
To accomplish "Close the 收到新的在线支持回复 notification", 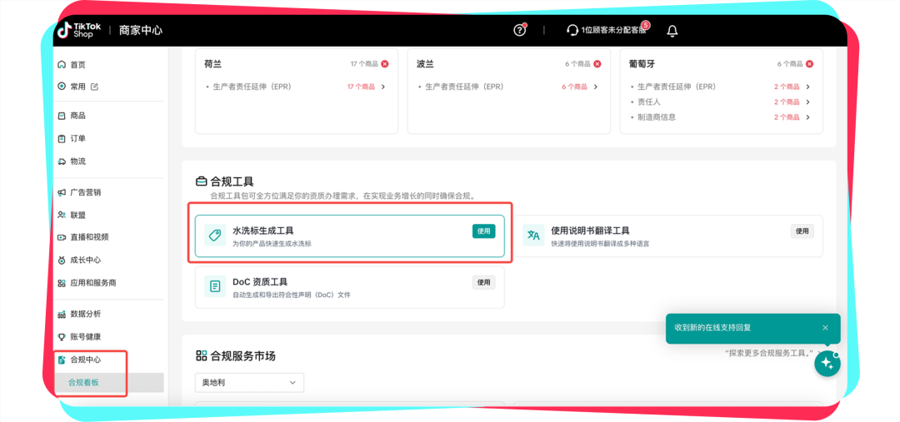I will click(x=825, y=328).
